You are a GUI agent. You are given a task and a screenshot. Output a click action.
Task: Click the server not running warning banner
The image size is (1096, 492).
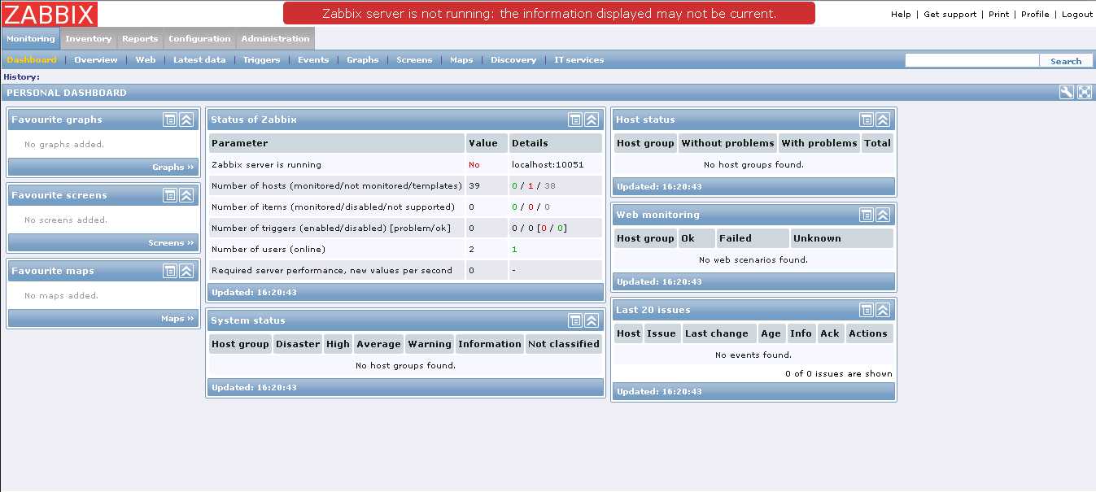pyautogui.click(x=549, y=13)
